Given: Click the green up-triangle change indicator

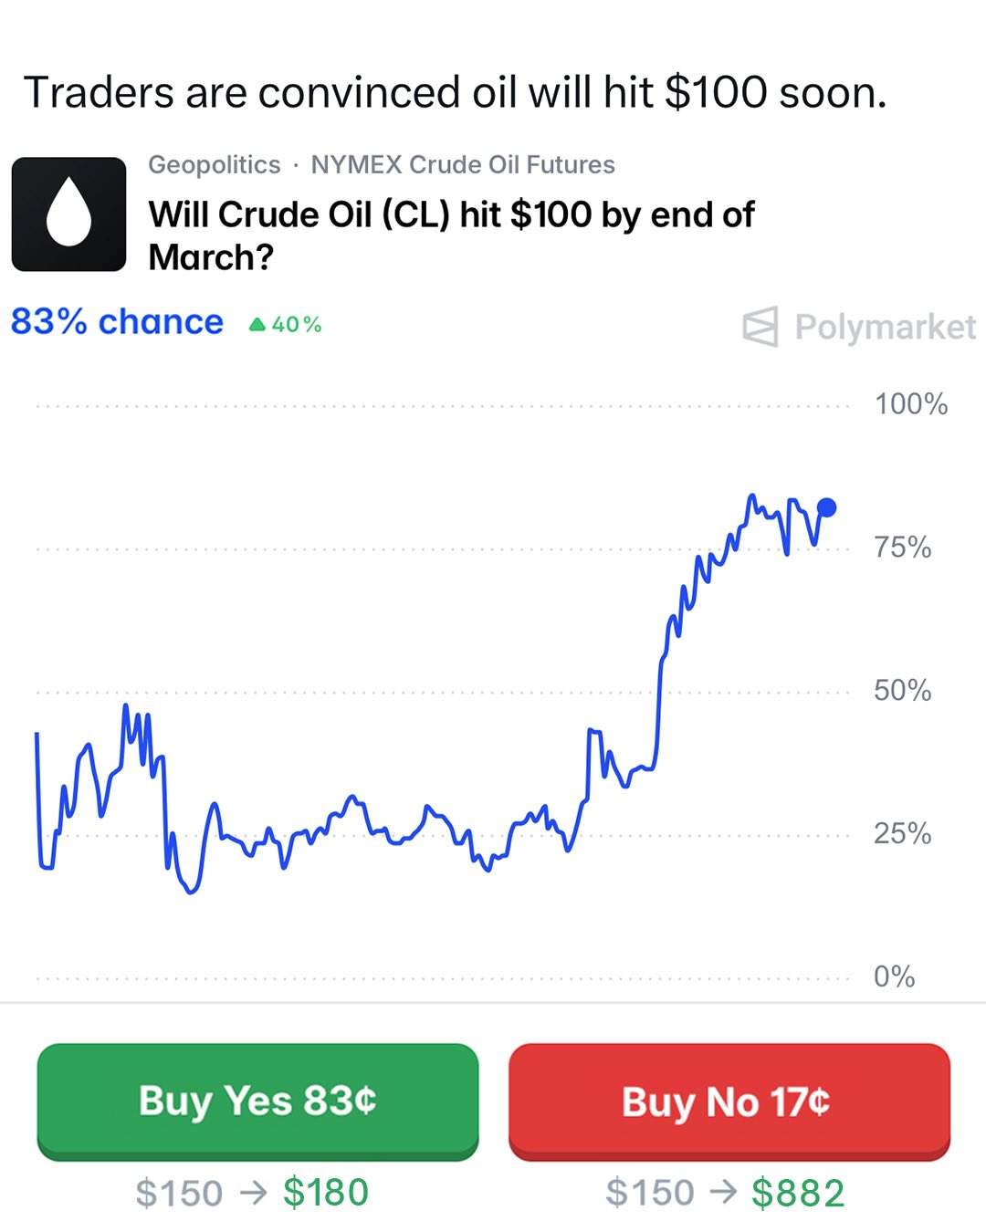Looking at the screenshot, I should (257, 324).
